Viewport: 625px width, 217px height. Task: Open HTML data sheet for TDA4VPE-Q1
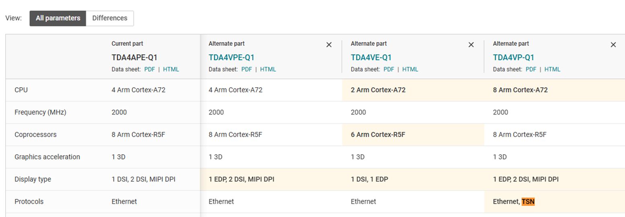pos(268,69)
